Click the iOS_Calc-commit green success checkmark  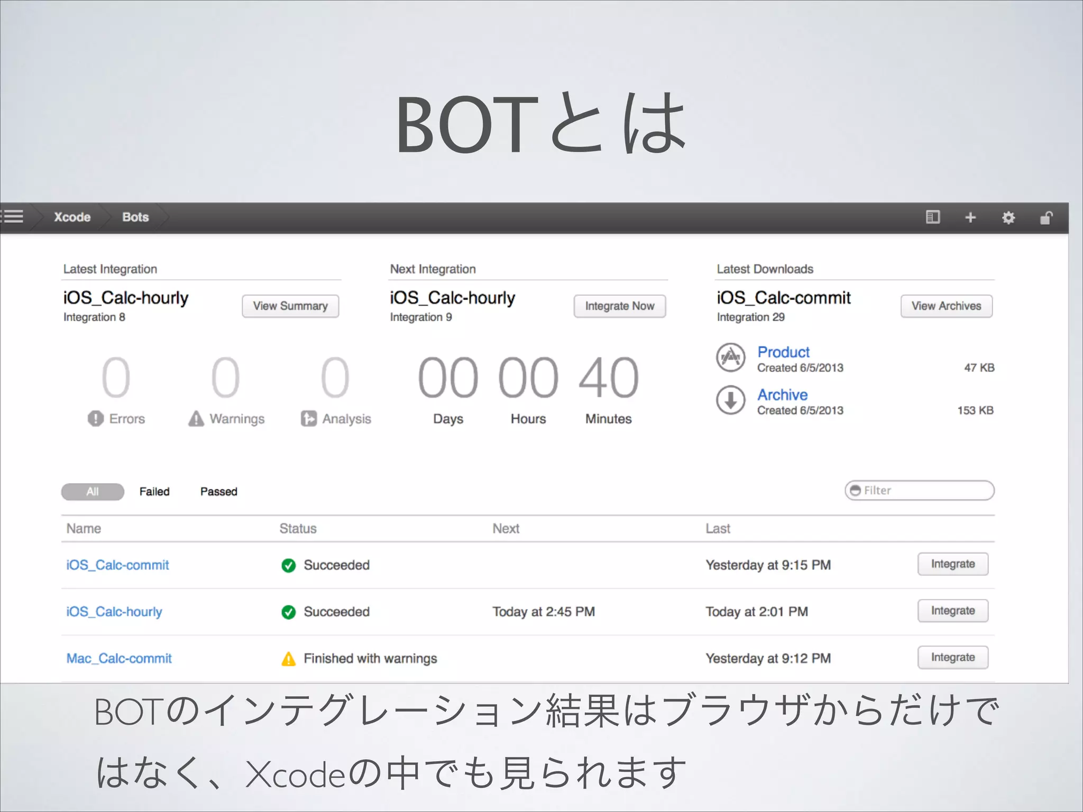tap(289, 565)
